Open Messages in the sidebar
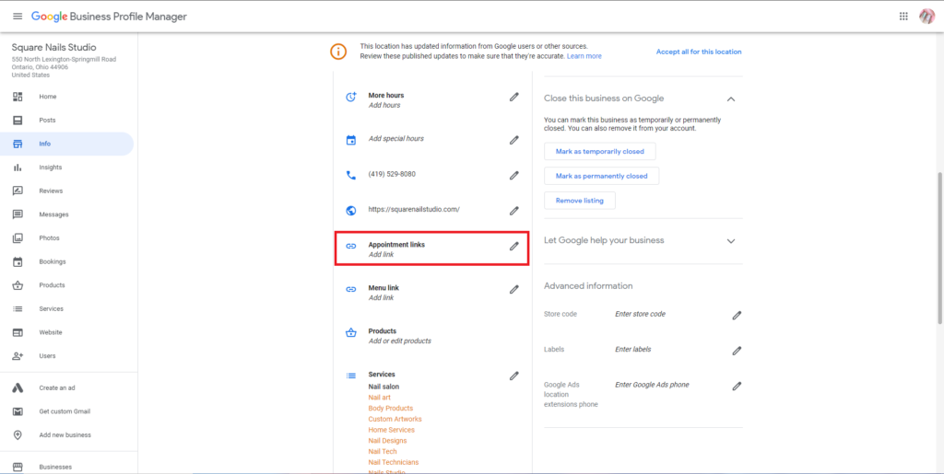Image resolution: width=944 pixels, height=474 pixels. point(66,214)
